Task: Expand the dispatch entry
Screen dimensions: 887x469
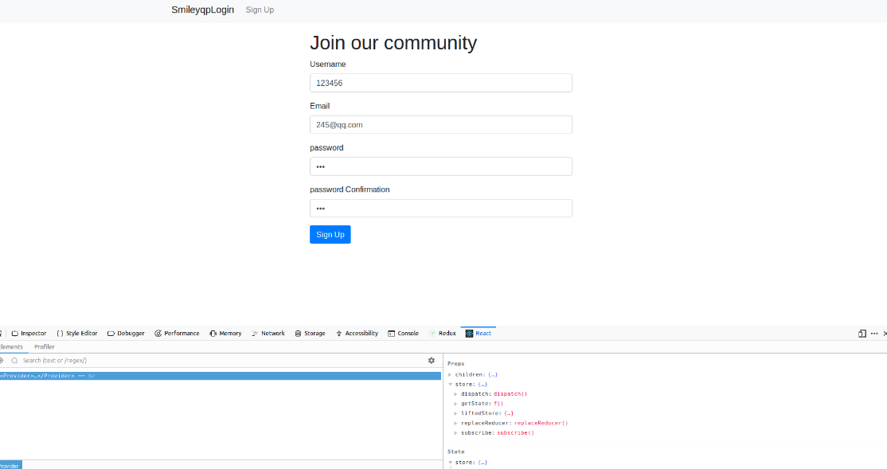Action: 456,394
